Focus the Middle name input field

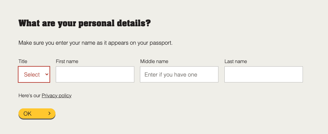(179, 74)
